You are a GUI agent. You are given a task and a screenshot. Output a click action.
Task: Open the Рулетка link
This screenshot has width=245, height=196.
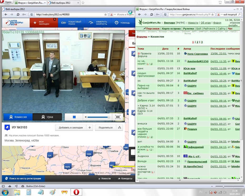pyautogui.click(x=188, y=29)
